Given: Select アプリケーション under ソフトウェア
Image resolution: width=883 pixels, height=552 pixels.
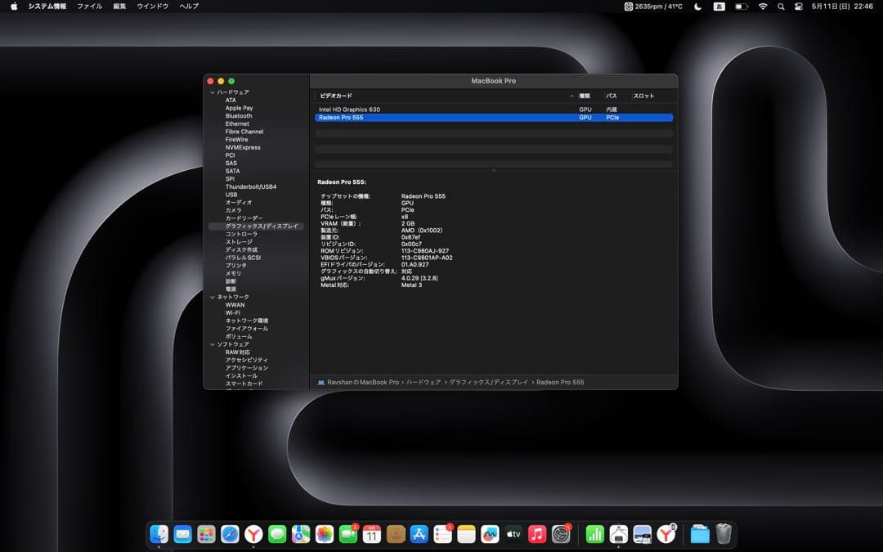Looking at the screenshot, I should point(247,368).
